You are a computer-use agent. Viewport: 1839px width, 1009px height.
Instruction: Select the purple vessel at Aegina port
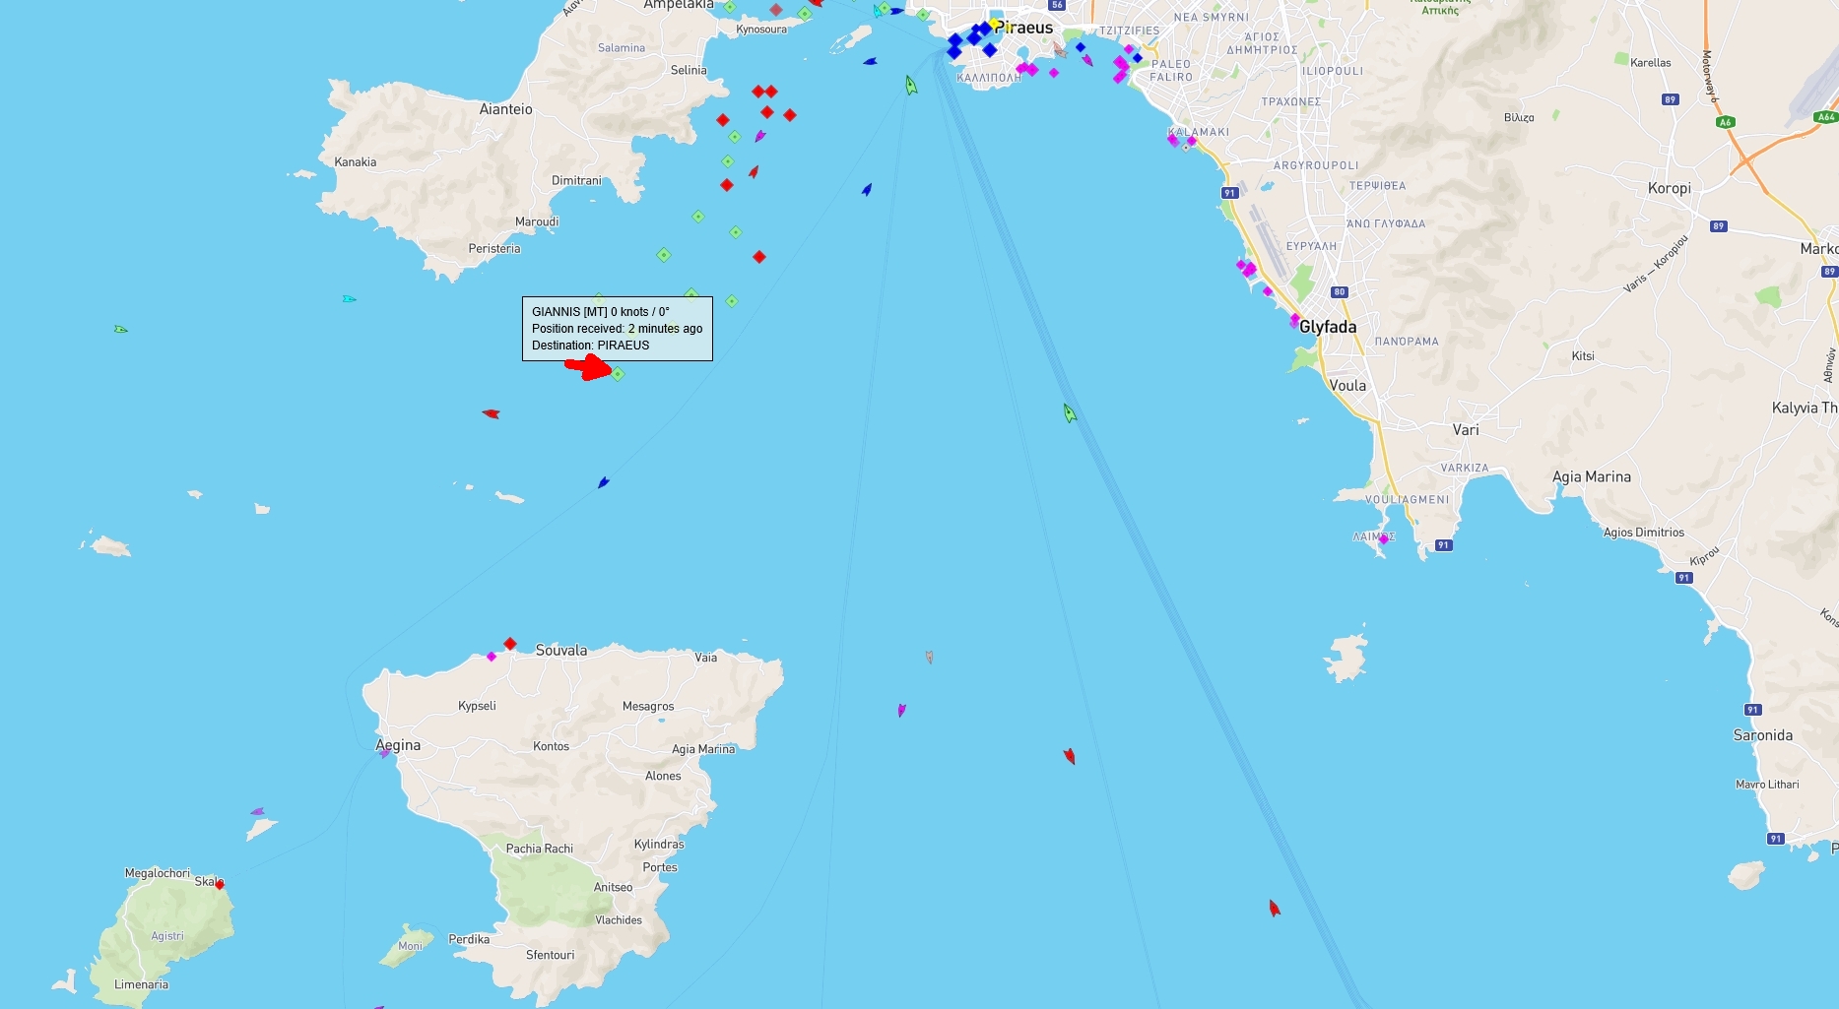click(384, 753)
